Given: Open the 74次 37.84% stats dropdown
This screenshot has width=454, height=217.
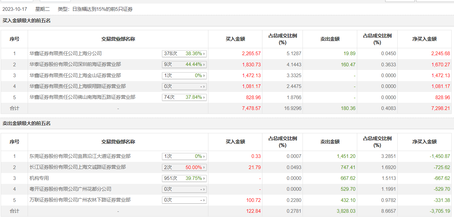Looking at the screenshot, I should [x=184, y=97].
